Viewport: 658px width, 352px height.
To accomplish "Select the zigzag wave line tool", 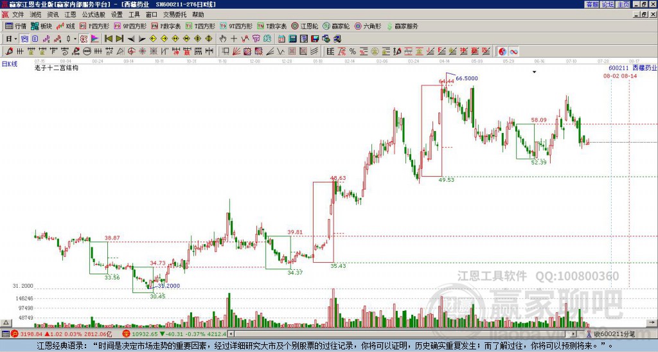I will 281,51.
